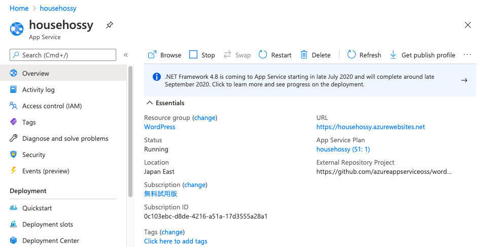478x247 pixels.
Task: Click the download icon beside Get publish profile
Action: 393,55
